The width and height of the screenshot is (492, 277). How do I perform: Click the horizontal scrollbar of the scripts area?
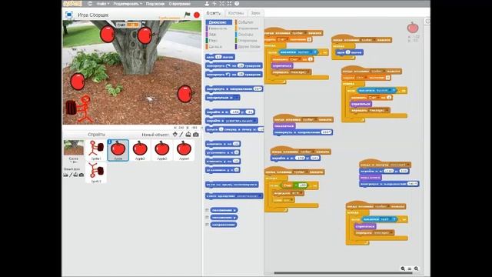point(344,272)
